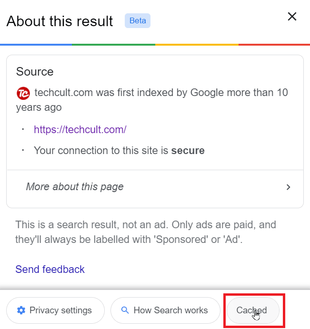Click the blue segment of the color bar
This screenshot has height=329, width=310.
36,45
